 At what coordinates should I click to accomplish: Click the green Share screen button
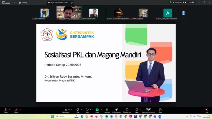(97, 110)
